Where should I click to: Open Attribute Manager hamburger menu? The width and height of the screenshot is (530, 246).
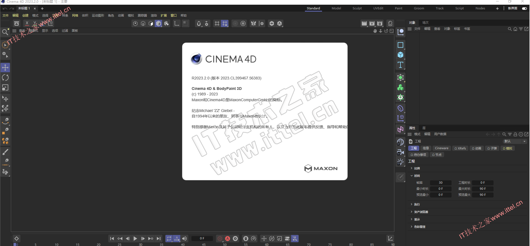pyautogui.click(x=410, y=134)
